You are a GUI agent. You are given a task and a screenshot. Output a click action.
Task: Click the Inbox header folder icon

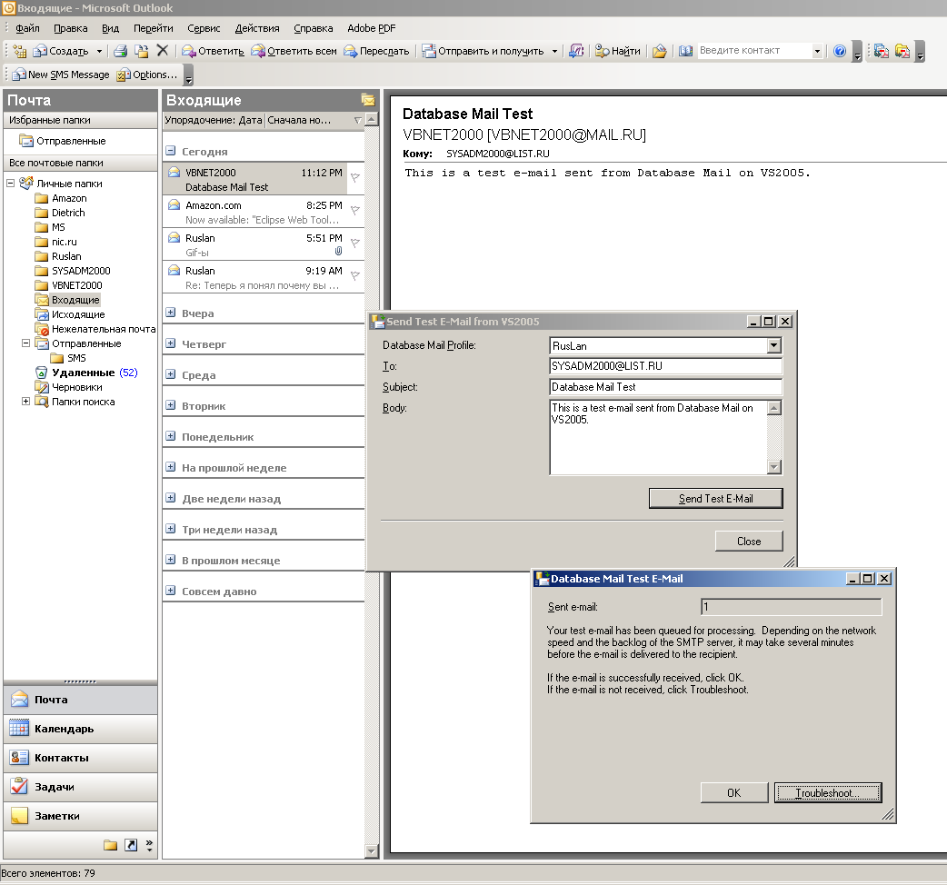point(368,100)
